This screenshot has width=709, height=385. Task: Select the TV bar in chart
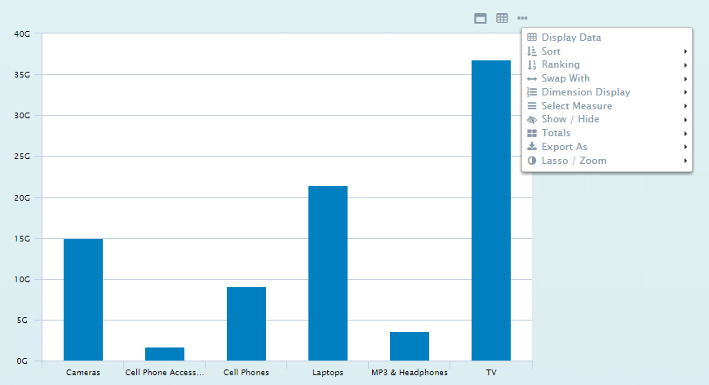491,210
